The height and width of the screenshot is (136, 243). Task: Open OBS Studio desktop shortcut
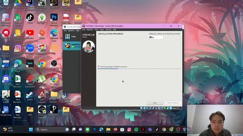pos(54,65)
